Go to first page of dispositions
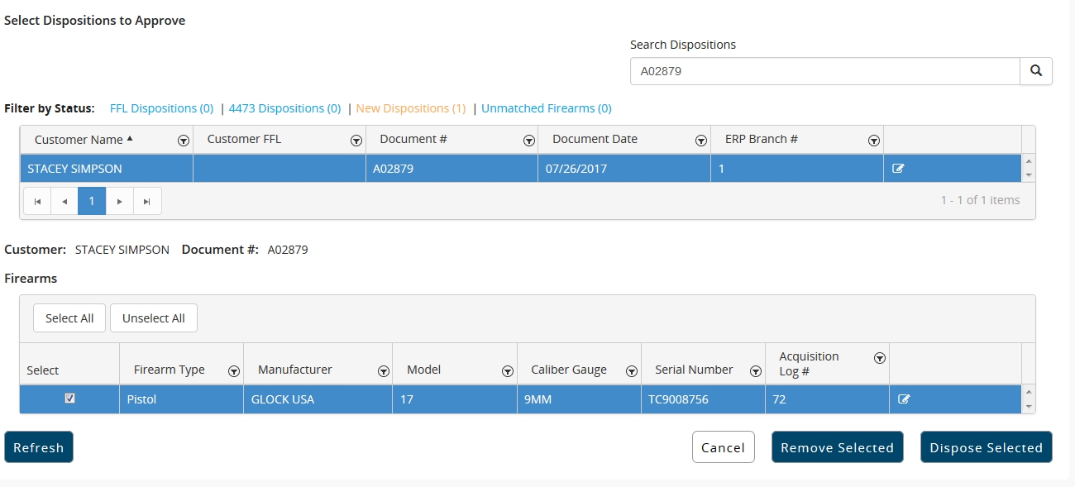 tap(37, 201)
